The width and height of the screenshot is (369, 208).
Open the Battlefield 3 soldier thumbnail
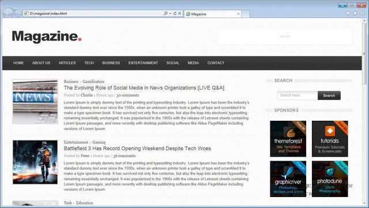point(35,162)
